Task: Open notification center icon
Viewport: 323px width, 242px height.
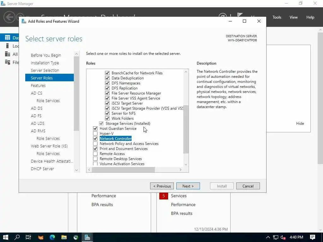Action: (x=313, y=237)
